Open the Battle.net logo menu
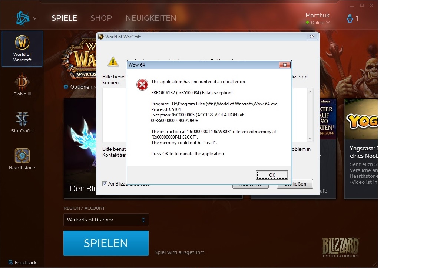 [x=22, y=18]
